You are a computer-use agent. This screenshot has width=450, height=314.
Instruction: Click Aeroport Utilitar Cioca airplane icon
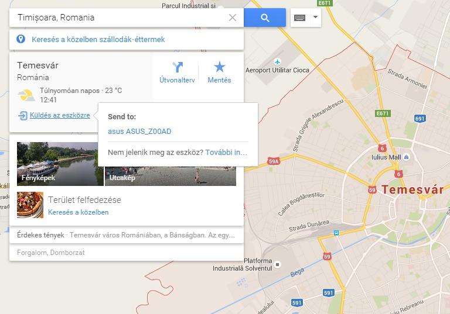coord(277,61)
